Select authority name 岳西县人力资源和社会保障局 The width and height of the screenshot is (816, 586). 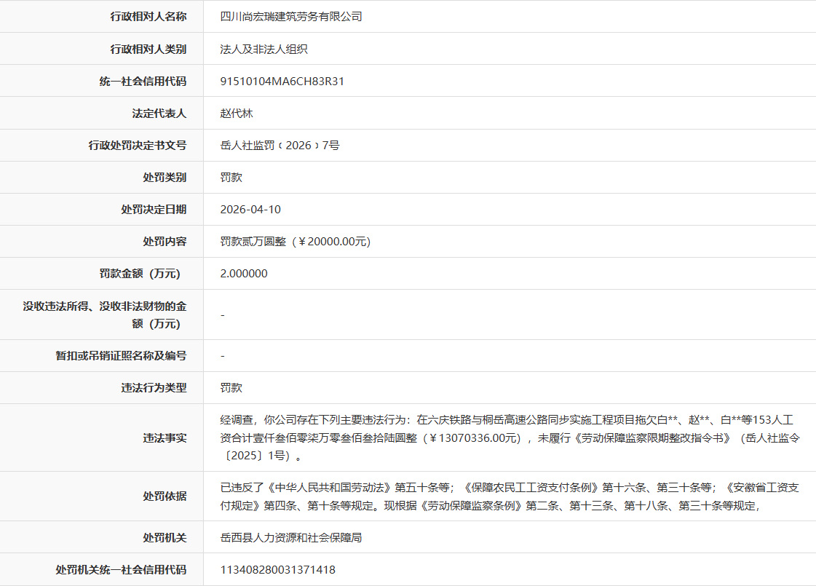coord(291,538)
